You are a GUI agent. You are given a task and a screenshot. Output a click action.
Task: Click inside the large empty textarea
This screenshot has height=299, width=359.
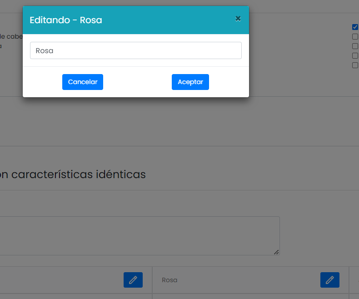pos(136,235)
